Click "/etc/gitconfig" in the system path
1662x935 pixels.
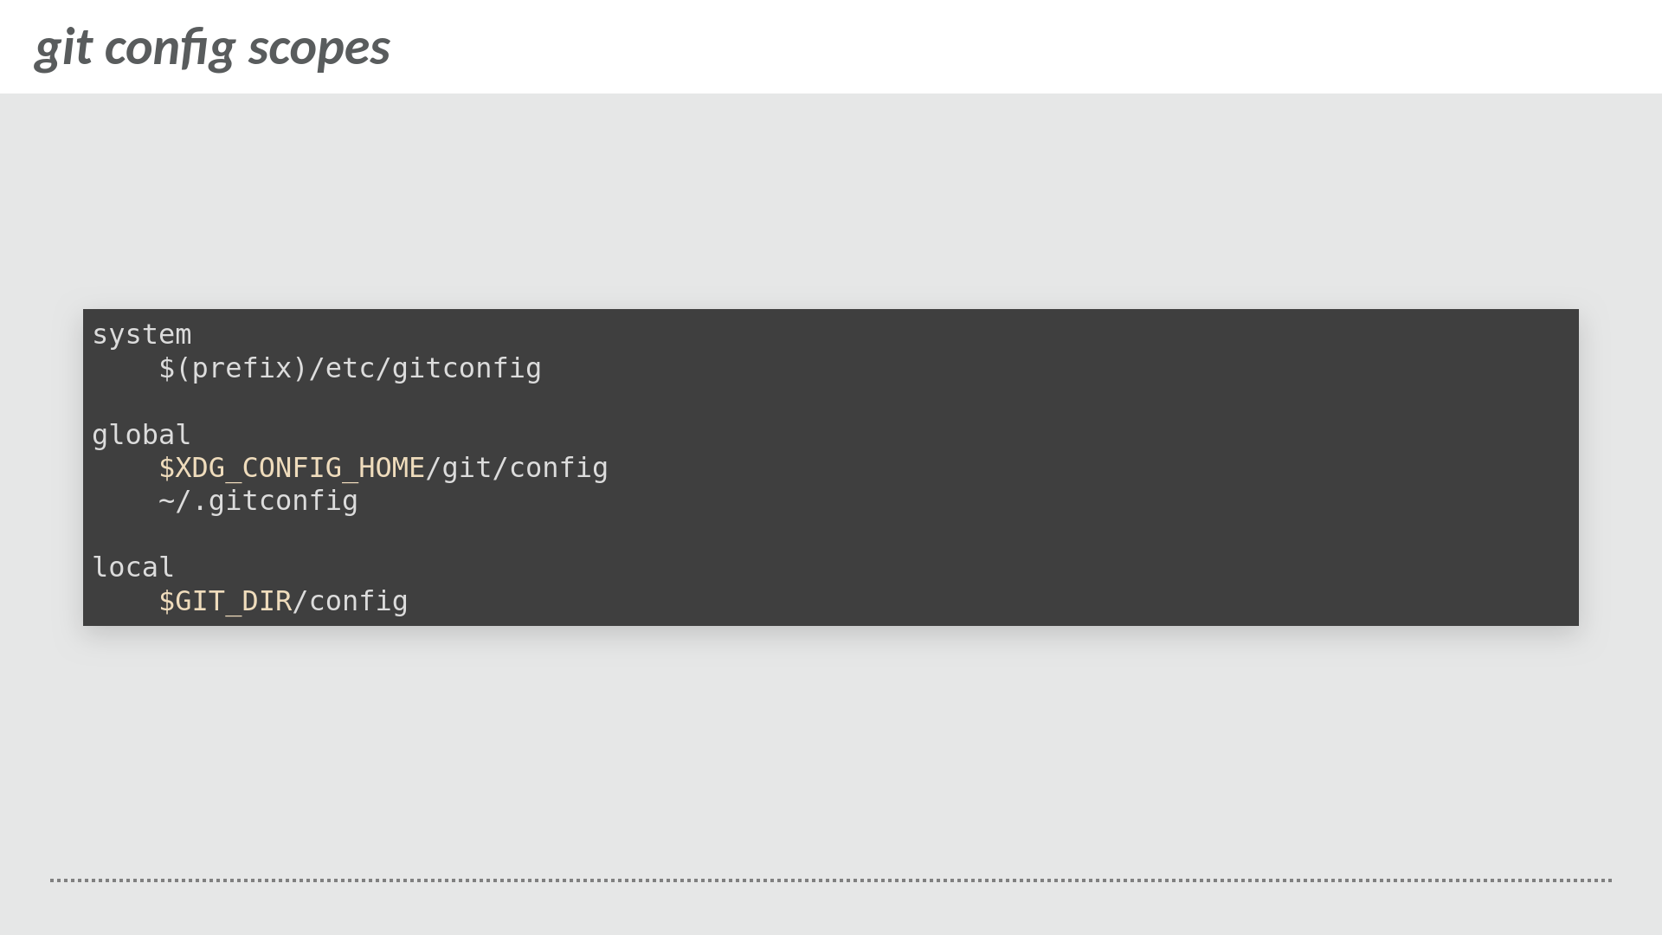point(425,369)
